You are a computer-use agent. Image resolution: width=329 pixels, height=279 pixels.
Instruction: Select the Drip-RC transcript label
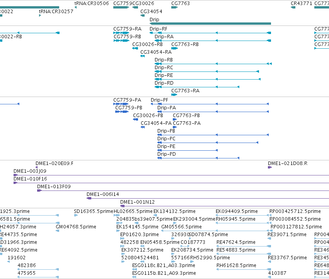pos(164,68)
